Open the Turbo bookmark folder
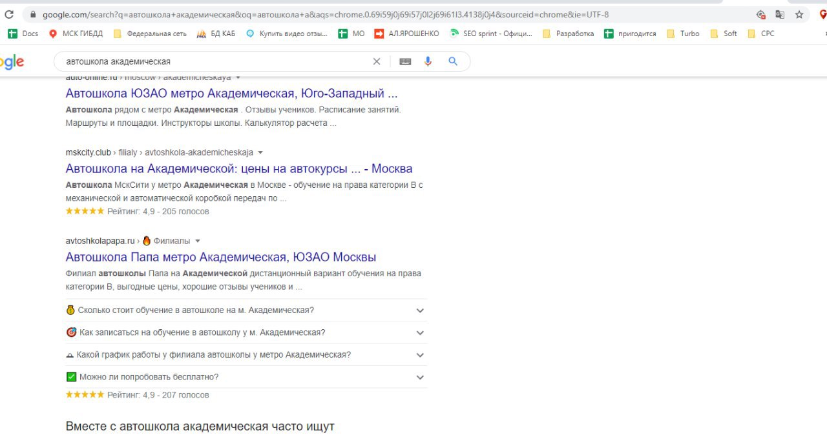This screenshot has height=446, width=827. click(682, 34)
